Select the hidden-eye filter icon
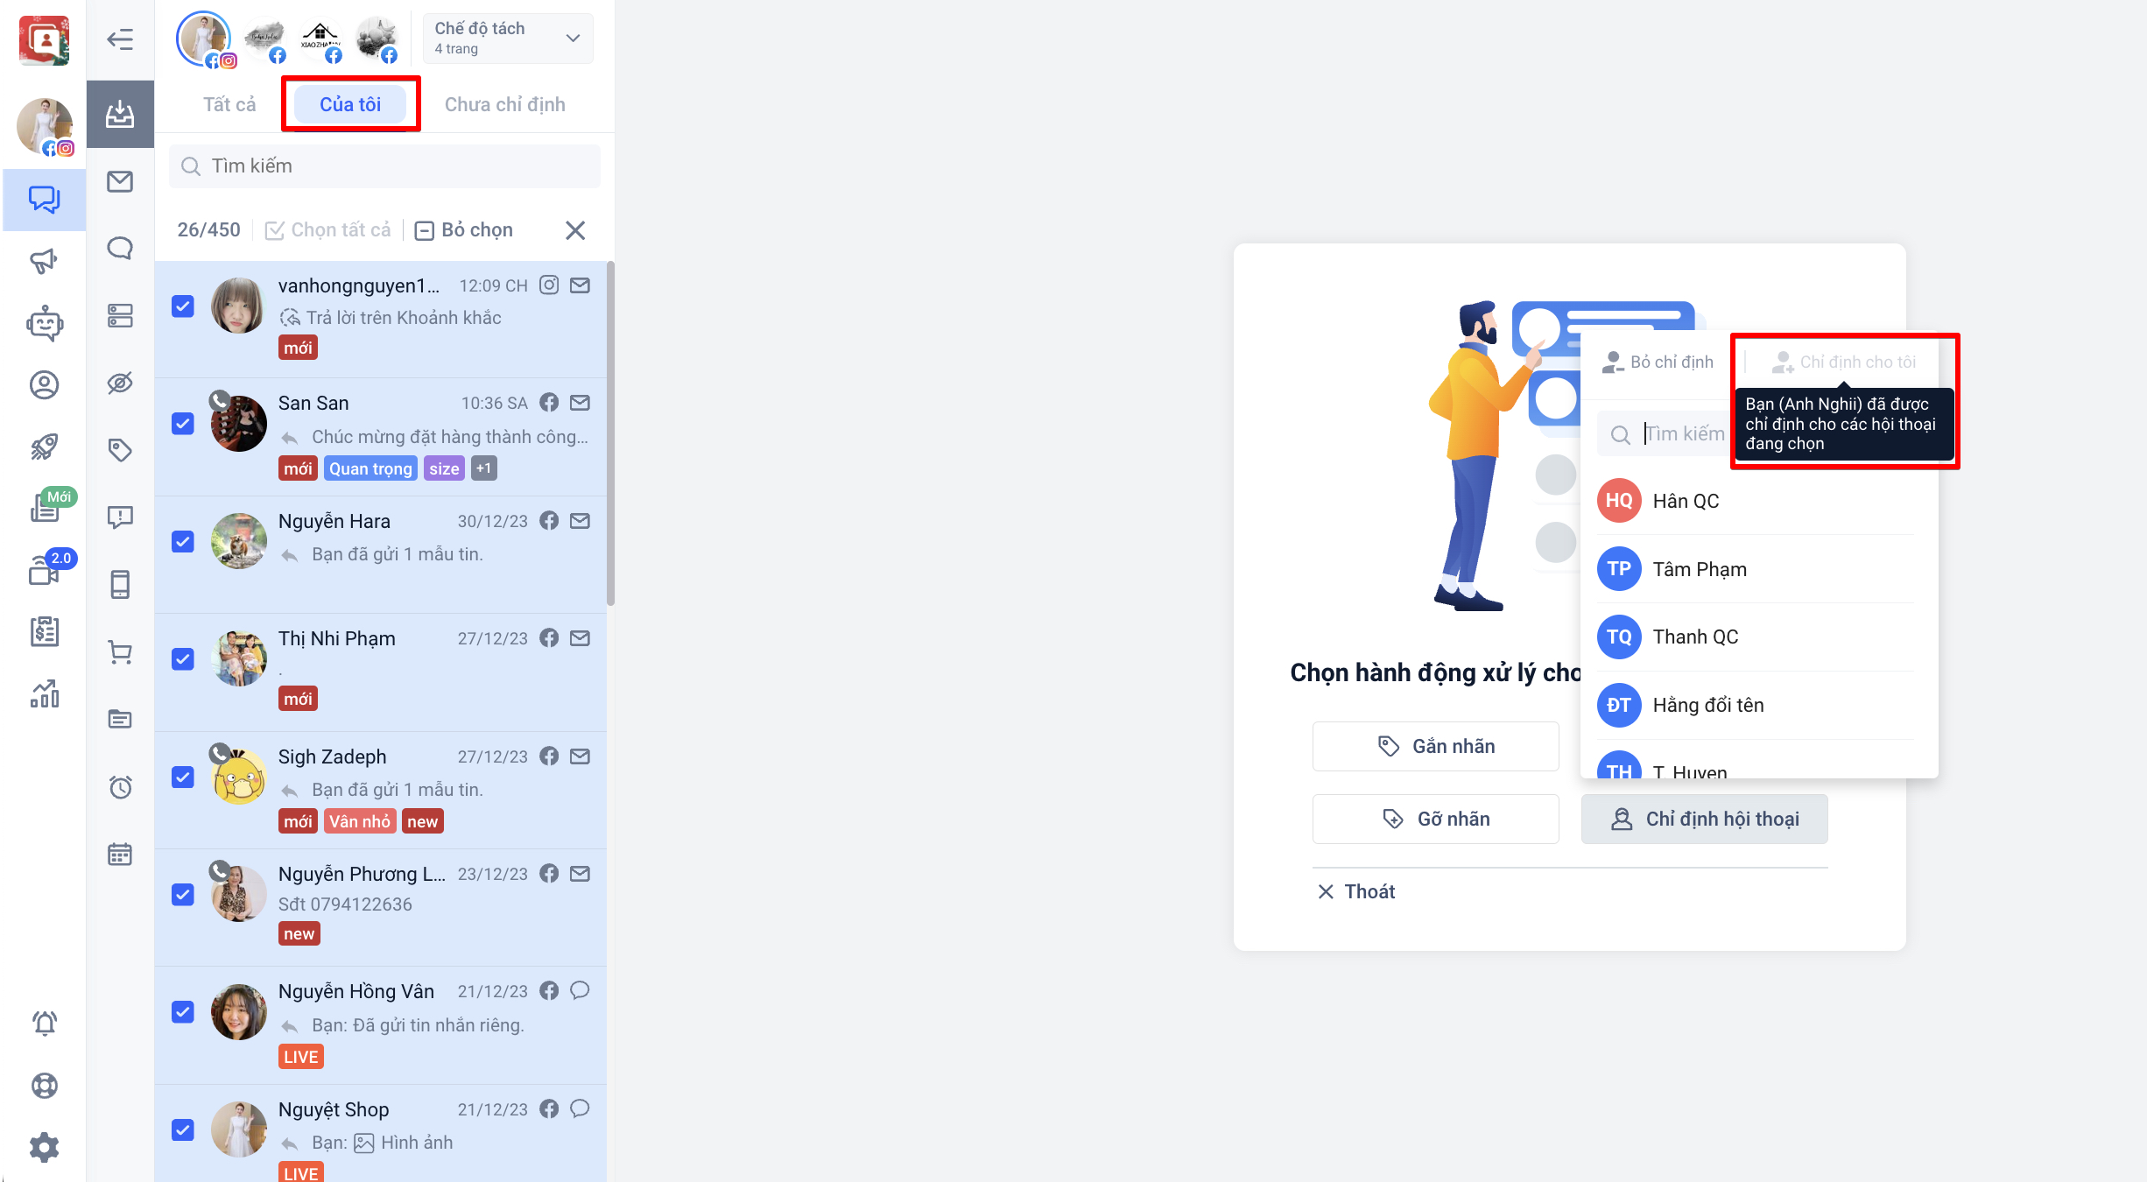 coord(120,383)
